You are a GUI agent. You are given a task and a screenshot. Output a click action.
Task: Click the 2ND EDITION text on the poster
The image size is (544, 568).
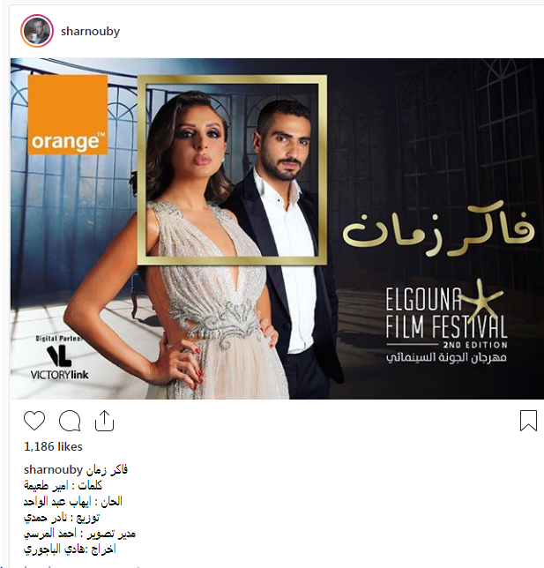click(475, 345)
